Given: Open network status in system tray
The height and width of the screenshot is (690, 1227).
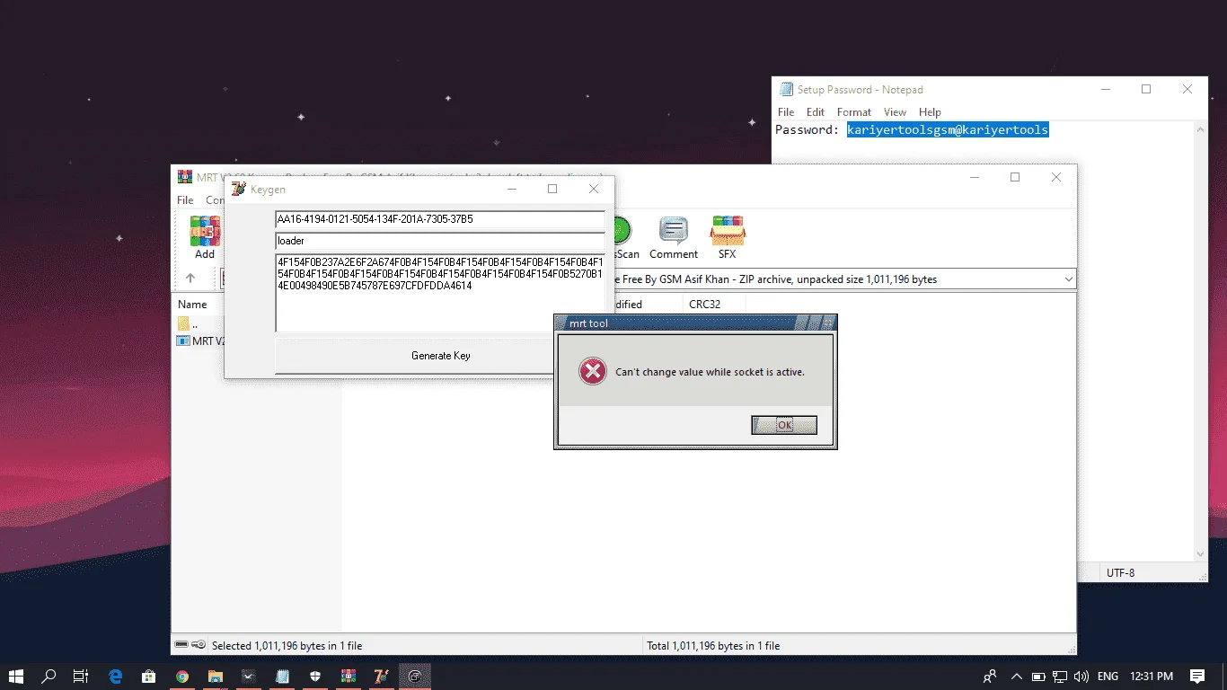Looking at the screenshot, I should coord(1060,676).
